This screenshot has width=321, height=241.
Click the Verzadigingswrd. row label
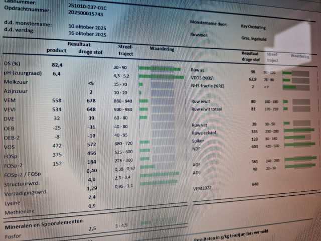(x=26, y=193)
